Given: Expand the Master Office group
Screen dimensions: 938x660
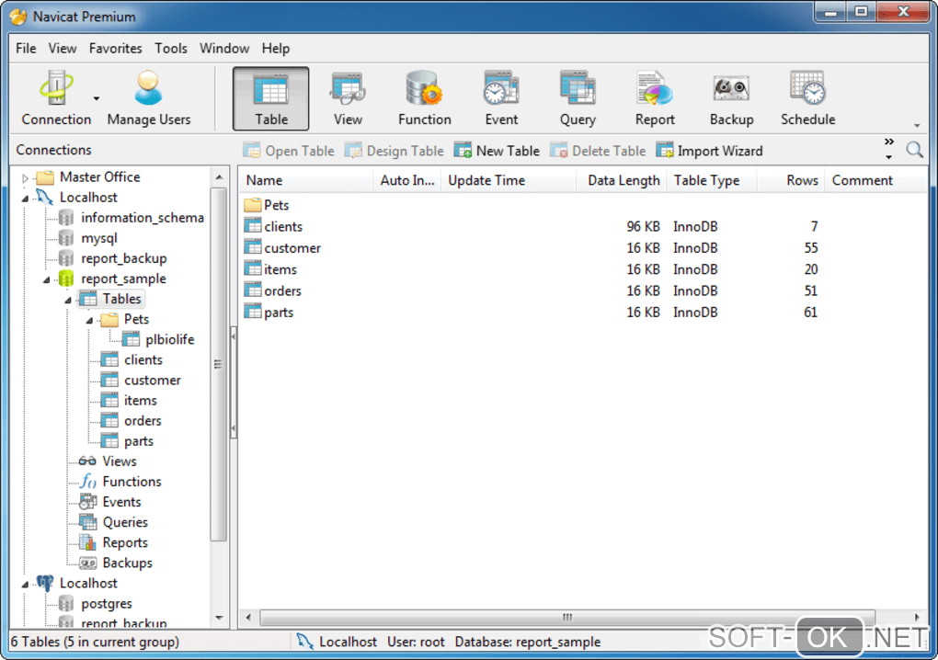Looking at the screenshot, I should (25, 177).
